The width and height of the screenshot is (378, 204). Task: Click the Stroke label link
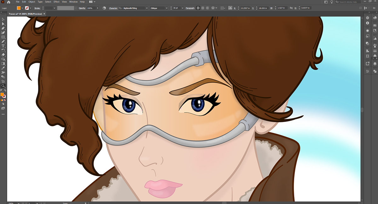pos(37,8)
